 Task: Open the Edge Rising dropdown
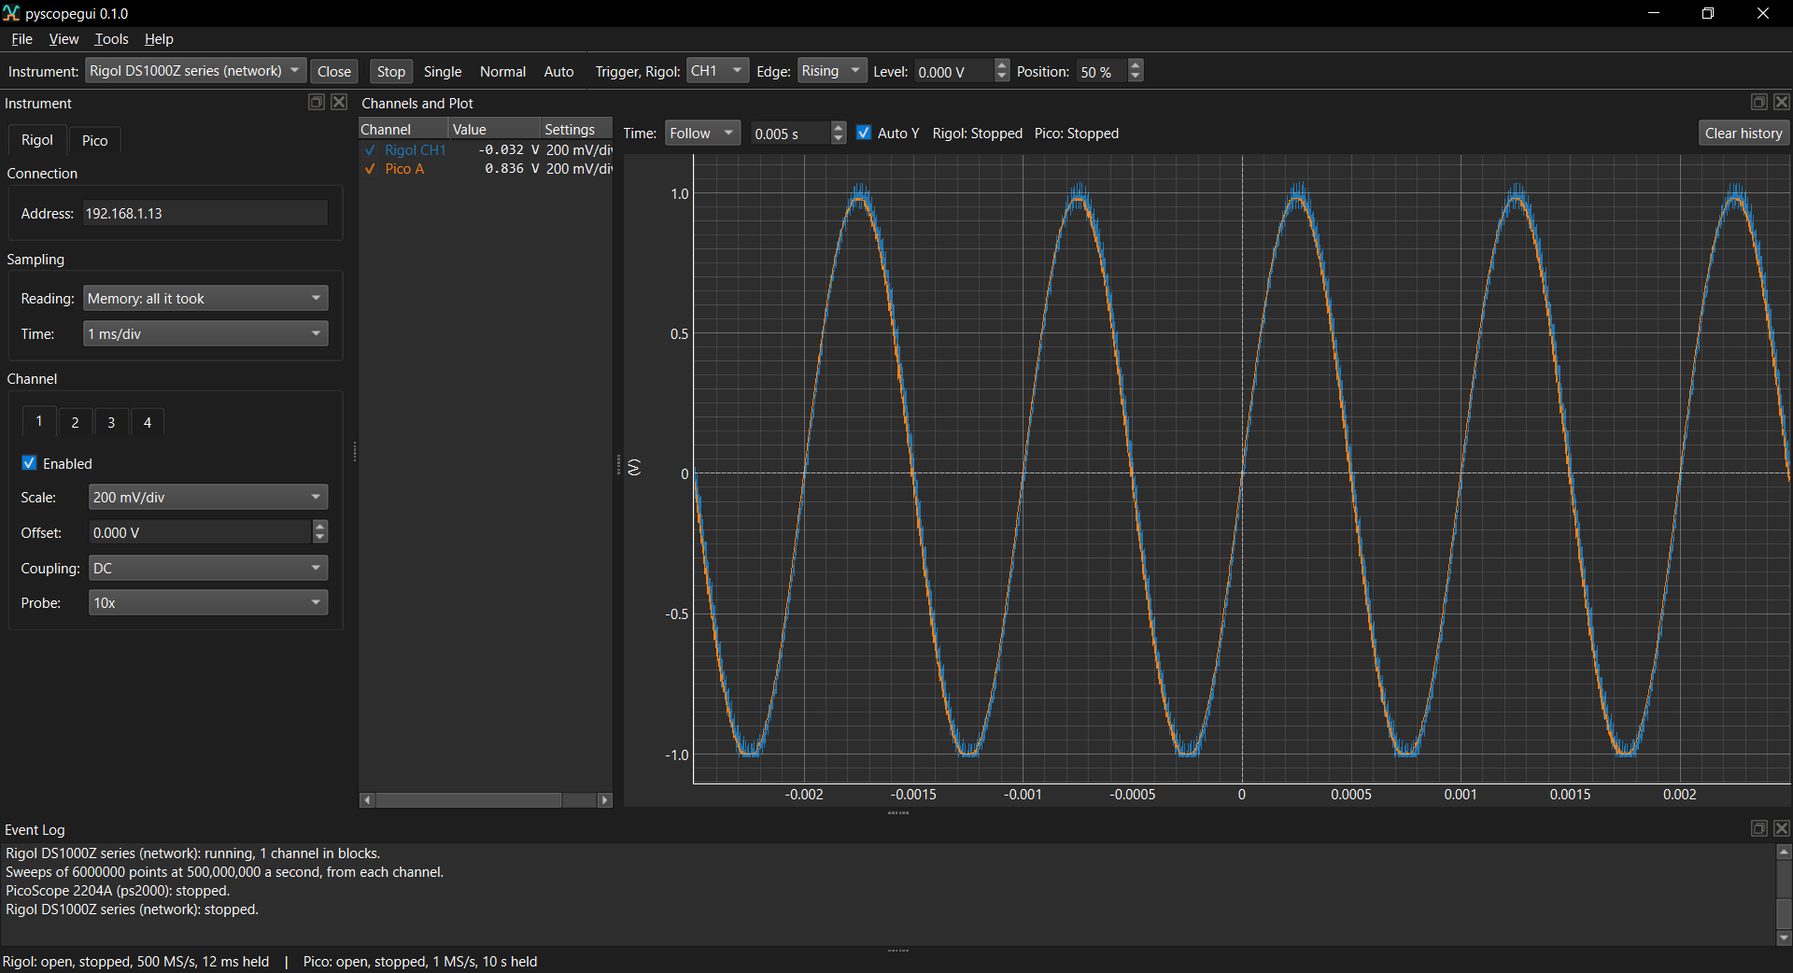point(833,71)
